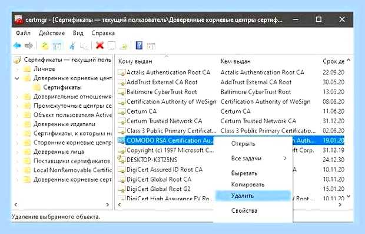
Task: Toggle the show/hide console tree icon
Action: pyautogui.click(x=57, y=46)
